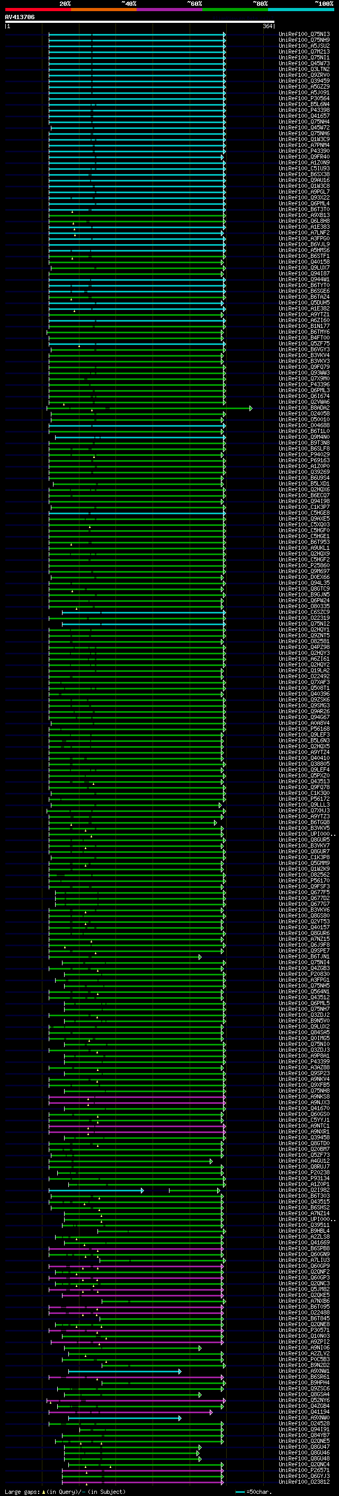Image resolution: width=339 pixels, height=1496 pixels.
Task: Click the purple ~60% identity legend segment
Action: pyautogui.click(x=169, y=10)
